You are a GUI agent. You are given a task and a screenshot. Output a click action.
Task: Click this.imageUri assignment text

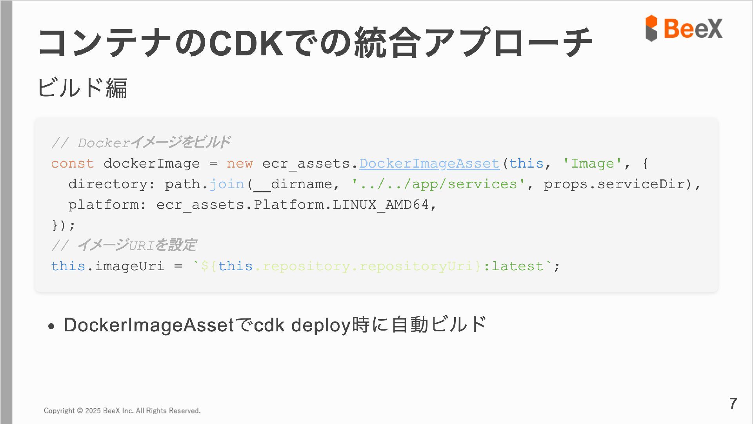click(107, 266)
